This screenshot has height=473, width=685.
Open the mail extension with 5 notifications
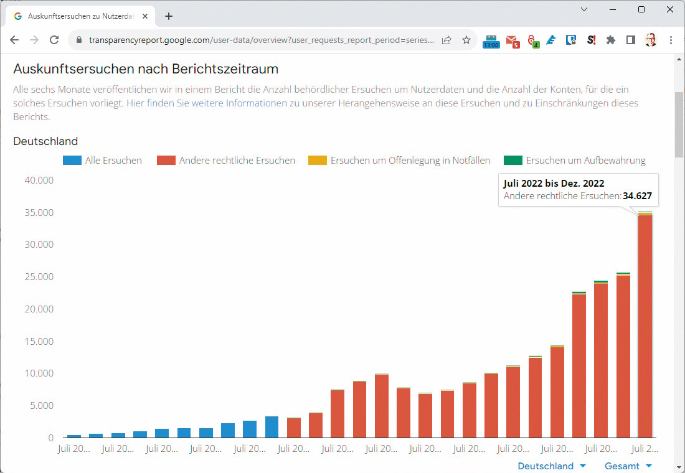point(512,40)
